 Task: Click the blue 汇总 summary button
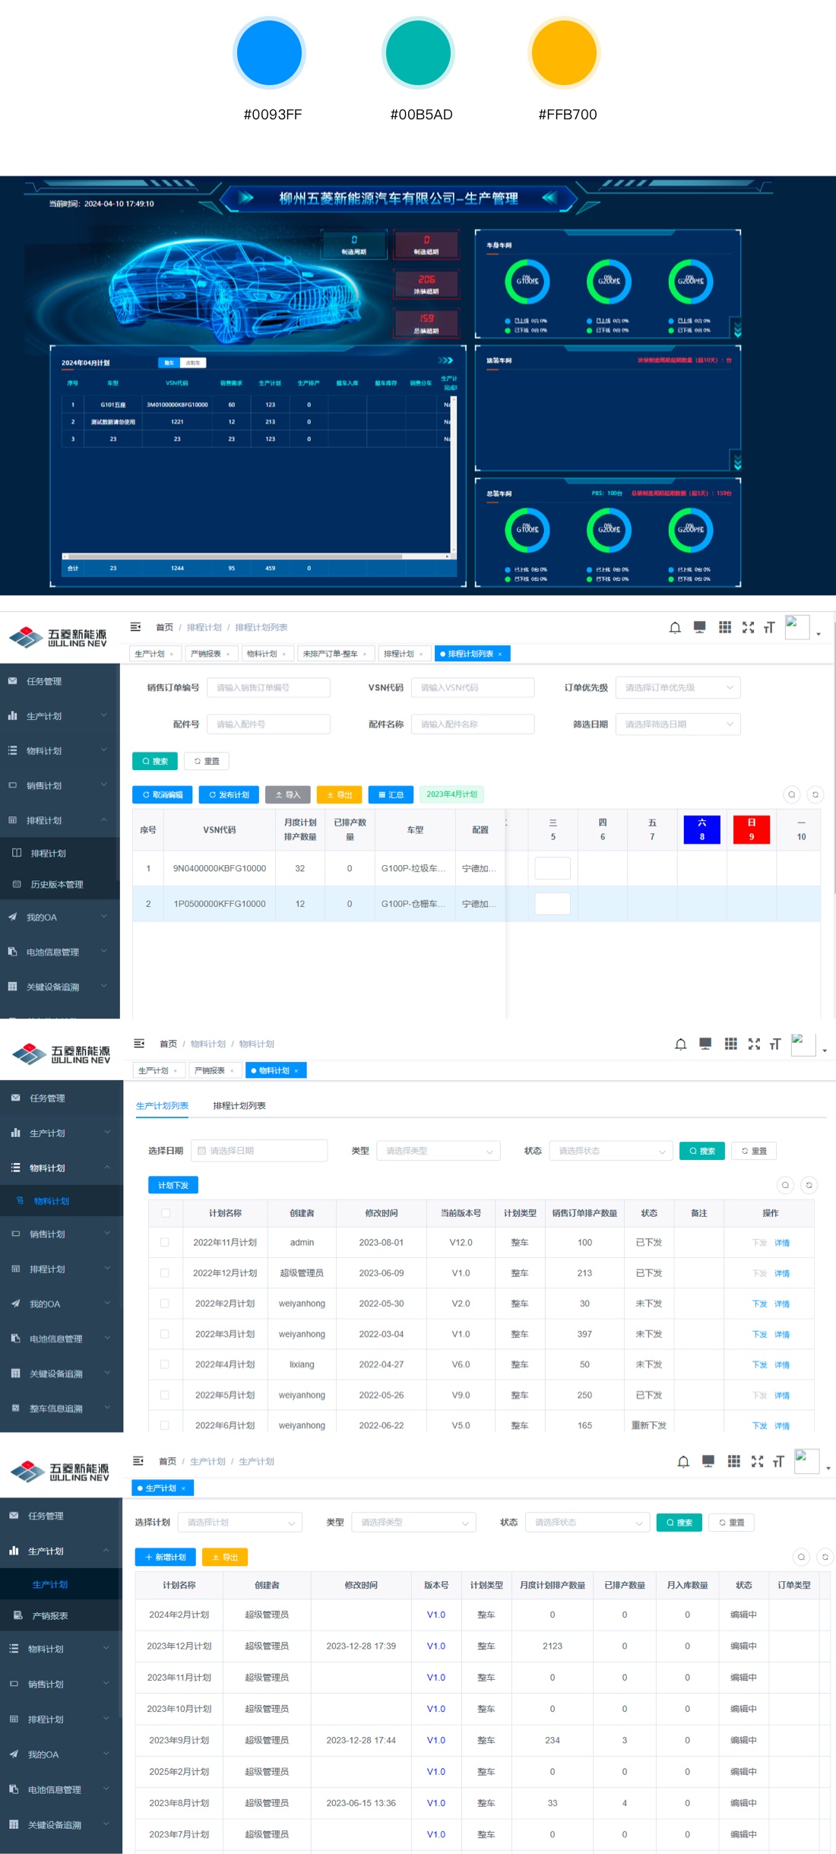(391, 794)
